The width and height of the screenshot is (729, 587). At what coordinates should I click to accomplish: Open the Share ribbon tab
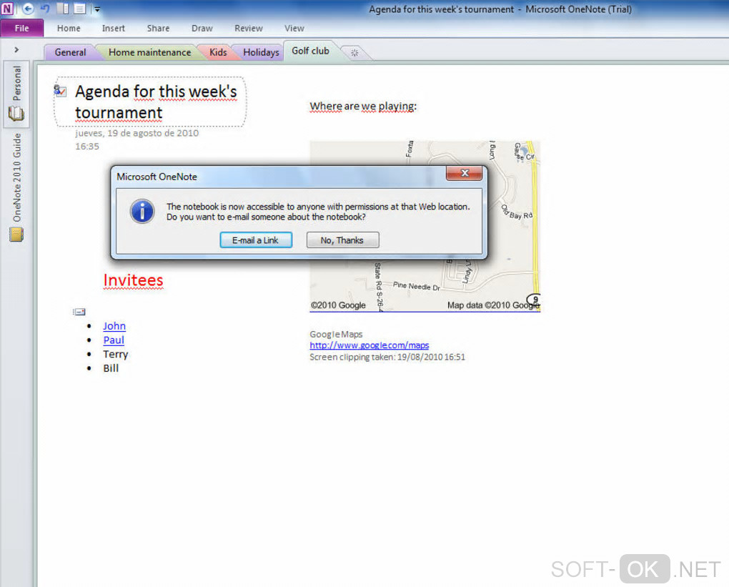158,29
